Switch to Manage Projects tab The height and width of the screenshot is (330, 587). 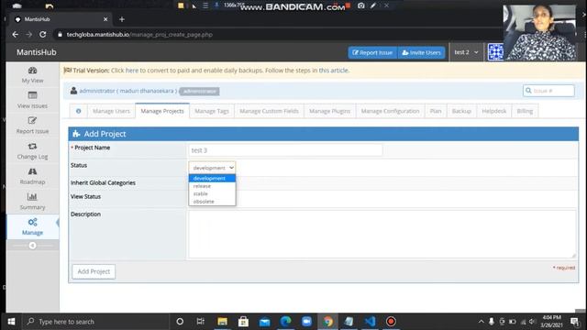[162, 111]
